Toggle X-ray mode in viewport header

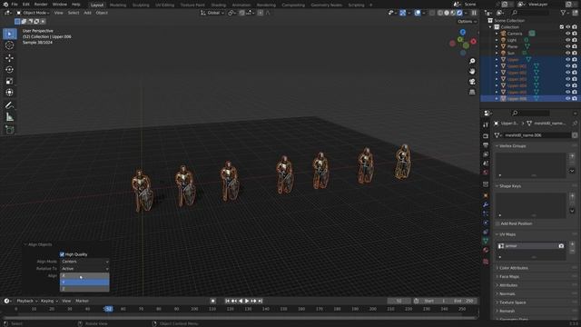tap(432, 13)
